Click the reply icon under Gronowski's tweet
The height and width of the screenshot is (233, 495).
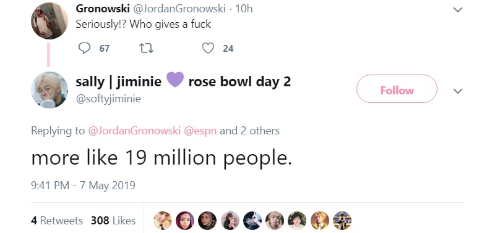84,48
